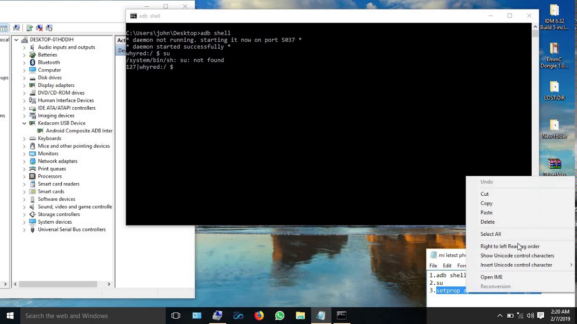The image size is (577, 324).
Task: Switch to Command Prompt taskbar icon
Action: 342,316
